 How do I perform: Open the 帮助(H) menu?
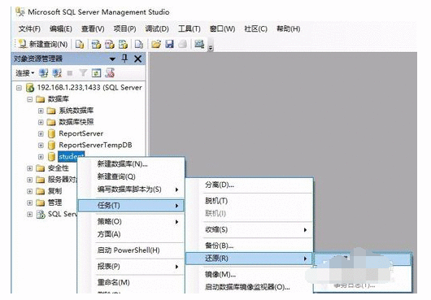[289, 28]
